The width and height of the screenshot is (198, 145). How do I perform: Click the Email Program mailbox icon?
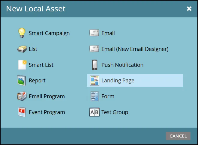pos(22,96)
